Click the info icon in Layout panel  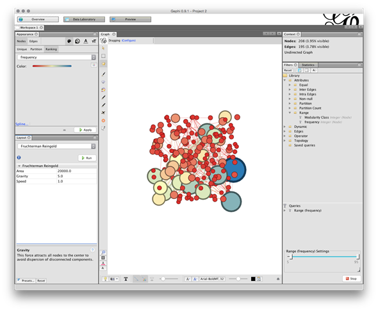[19, 157]
